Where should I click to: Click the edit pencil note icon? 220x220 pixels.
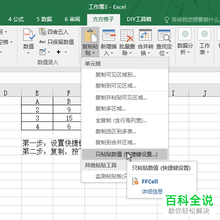click(x=43, y=52)
